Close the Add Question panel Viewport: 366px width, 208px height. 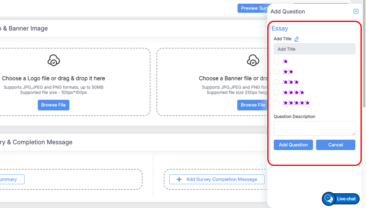coord(356,11)
